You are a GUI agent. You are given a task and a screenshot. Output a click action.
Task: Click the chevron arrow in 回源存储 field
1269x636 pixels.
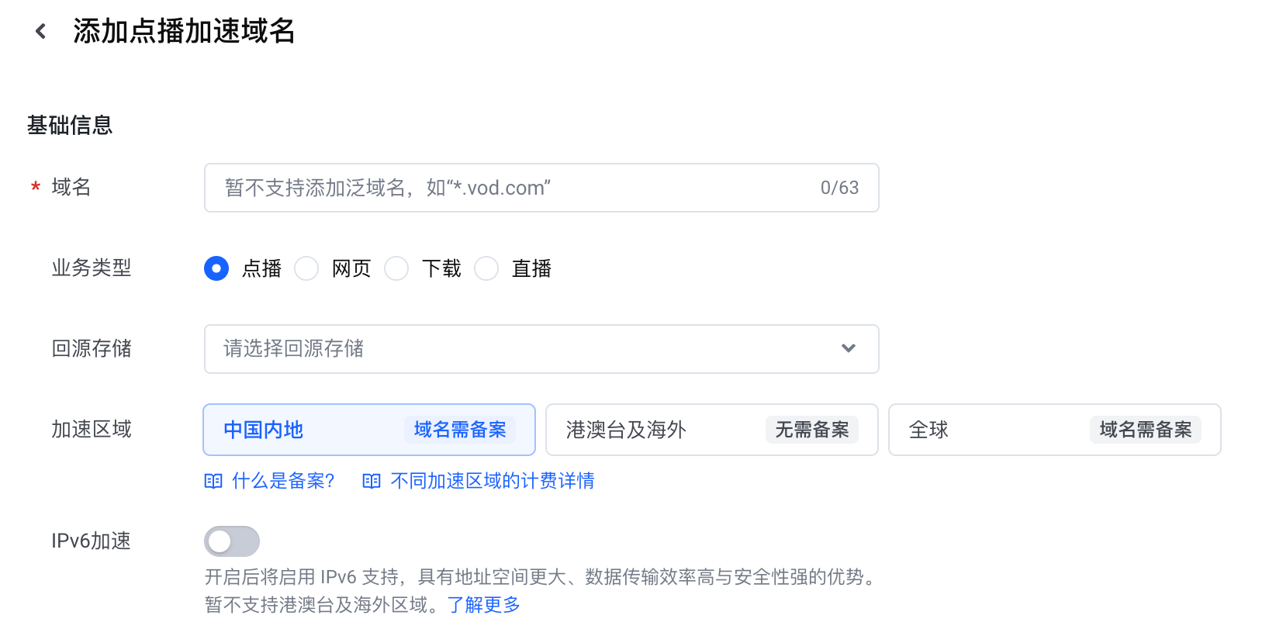coord(849,348)
